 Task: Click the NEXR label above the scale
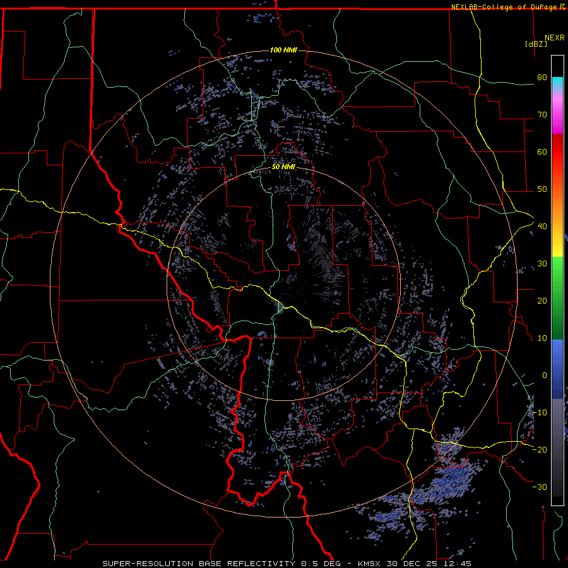tap(554, 38)
